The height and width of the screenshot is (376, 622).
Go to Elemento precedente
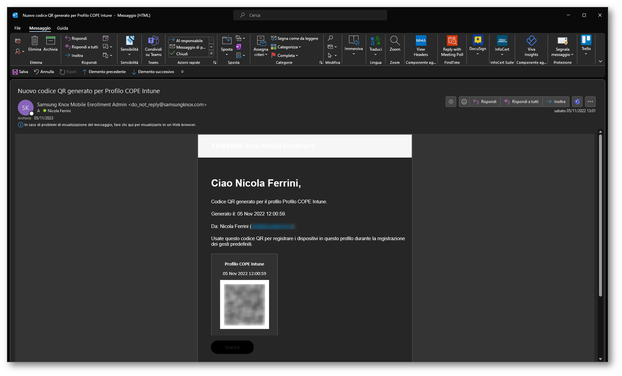(104, 72)
